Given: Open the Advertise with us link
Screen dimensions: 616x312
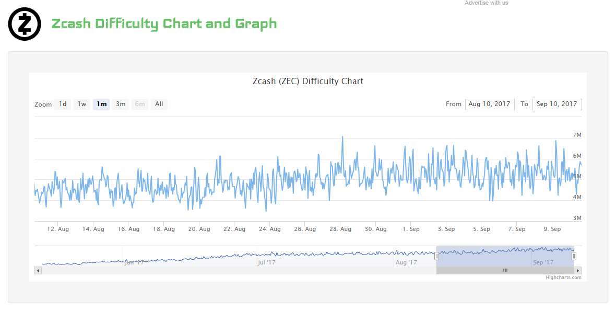Looking at the screenshot, I should coord(487,3).
